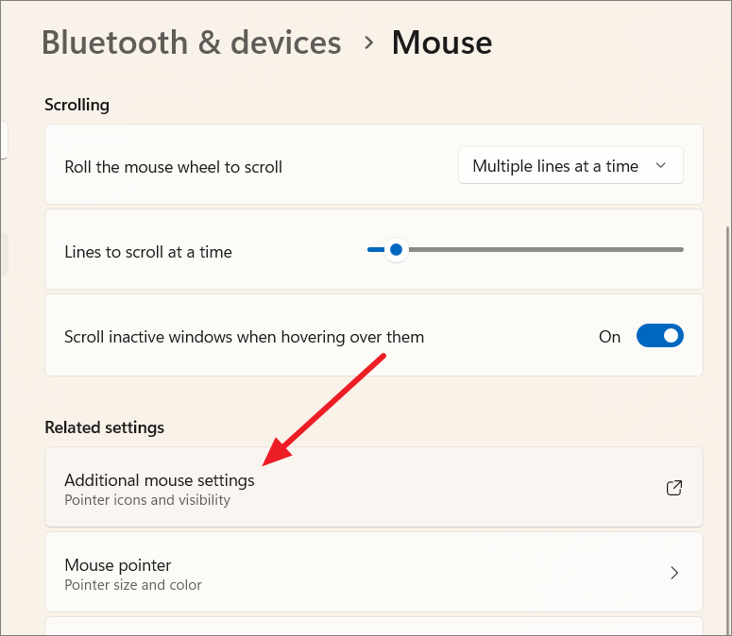Click the On label beside the hover-scroll switch
This screenshot has height=636, width=732.
(x=609, y=336)
